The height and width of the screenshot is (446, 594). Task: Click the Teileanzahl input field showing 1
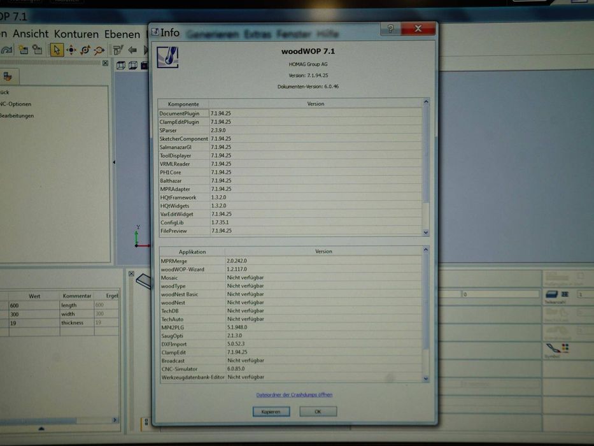coord(585,294)
